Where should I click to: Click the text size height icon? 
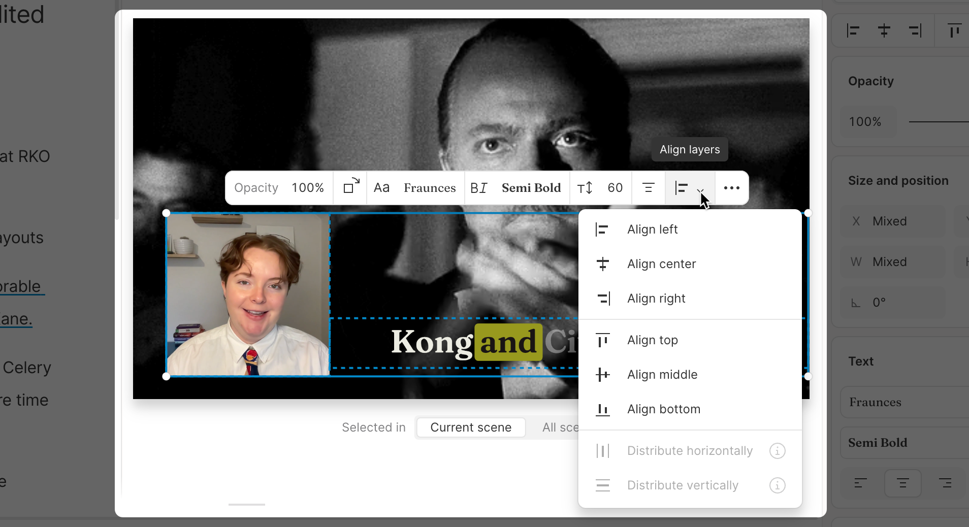[x=585, y=188]
